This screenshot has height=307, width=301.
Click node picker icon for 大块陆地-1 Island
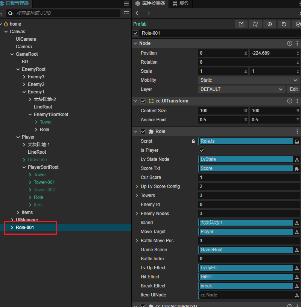(x=297, y=223)
